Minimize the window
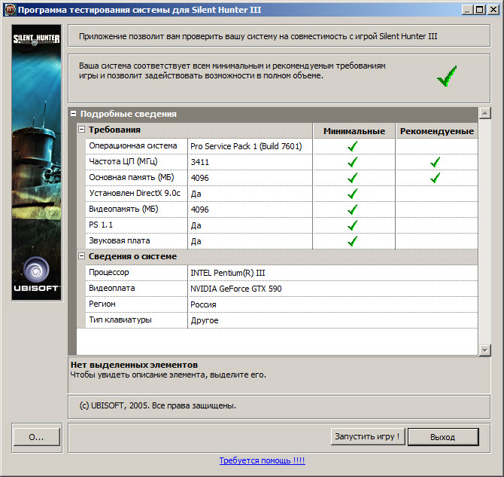Viewport: 504px width, 477px height. coord(467,10)
